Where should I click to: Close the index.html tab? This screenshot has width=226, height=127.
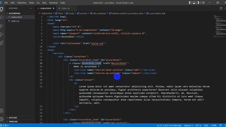[53, 8]
